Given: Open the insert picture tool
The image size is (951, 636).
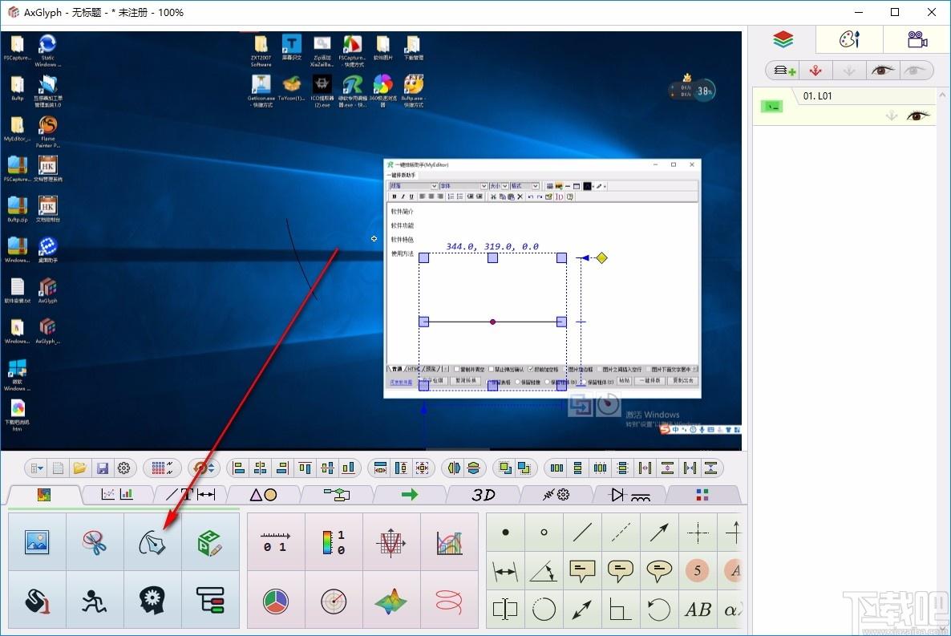Looking at the screenshot, I should point(37,542).
